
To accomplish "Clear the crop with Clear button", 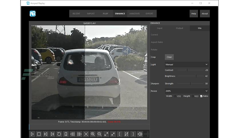I will click(x=169, y=57).
